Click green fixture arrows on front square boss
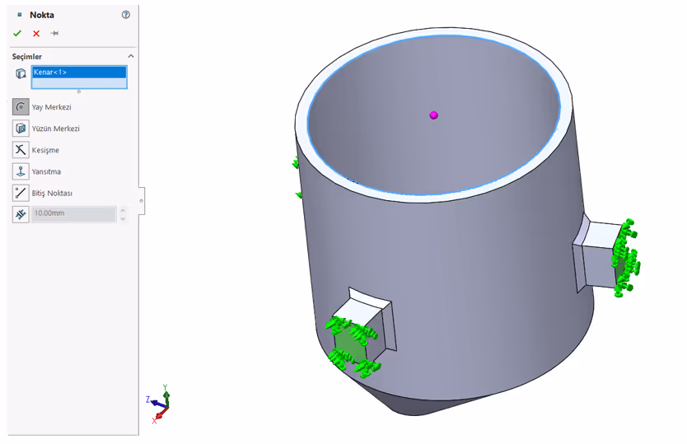The height and width of the screenshot is (444, 687). tap(353, 346)
